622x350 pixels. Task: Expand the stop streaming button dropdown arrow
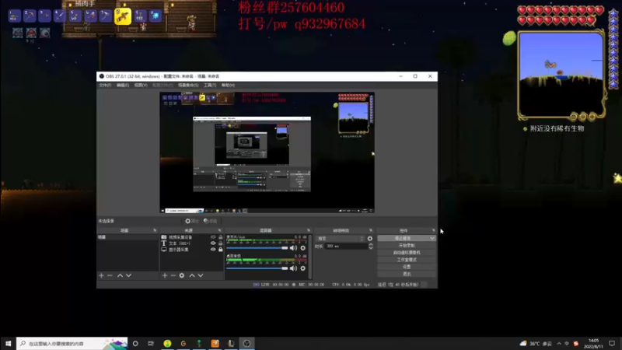tap(432, 239)
